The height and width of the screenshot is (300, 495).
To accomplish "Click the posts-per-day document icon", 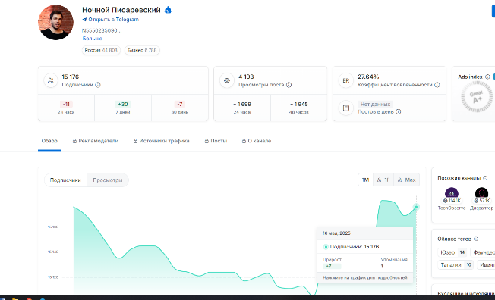I will tap(346, 108).
